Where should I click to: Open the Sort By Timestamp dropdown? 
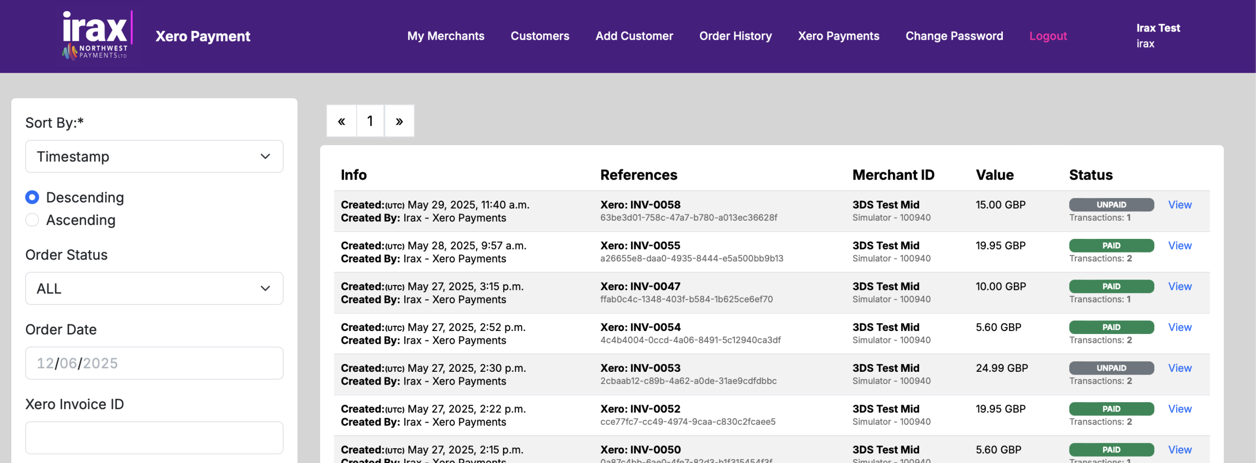click(154, 156)
